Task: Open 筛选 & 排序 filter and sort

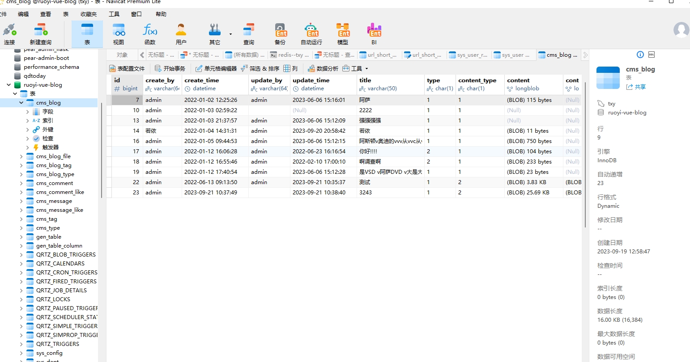Action: pos(260,68)
